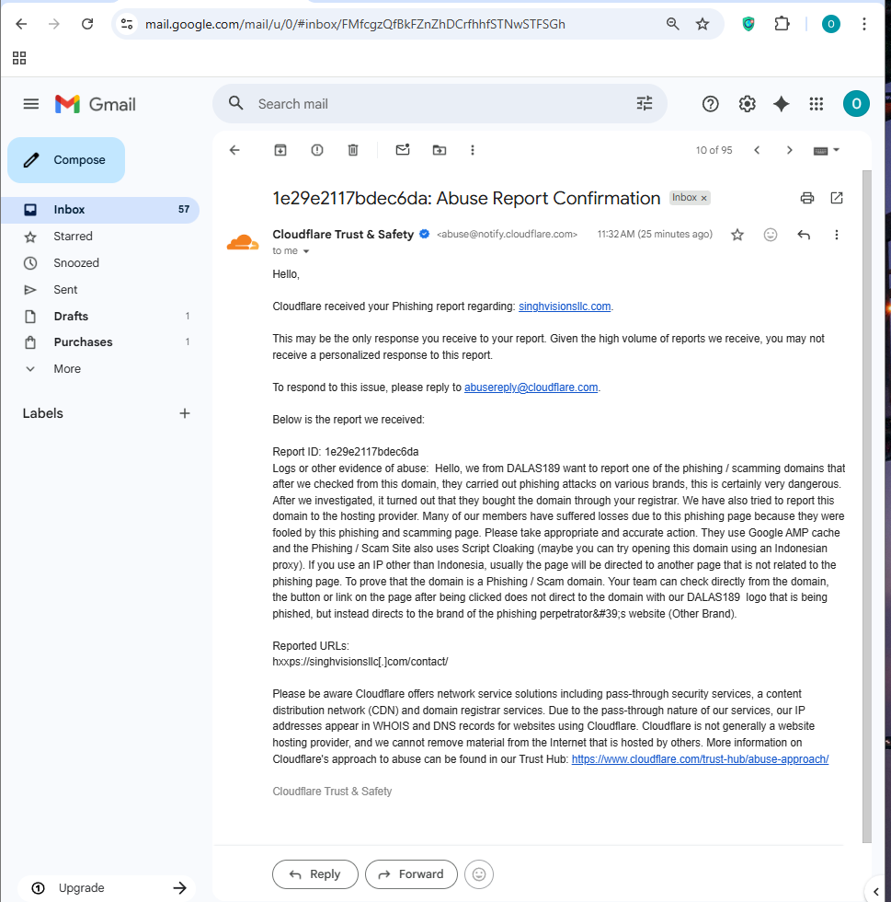Add emoji reaction next to message time
The image size is (891, 902).
click(771, 235)
